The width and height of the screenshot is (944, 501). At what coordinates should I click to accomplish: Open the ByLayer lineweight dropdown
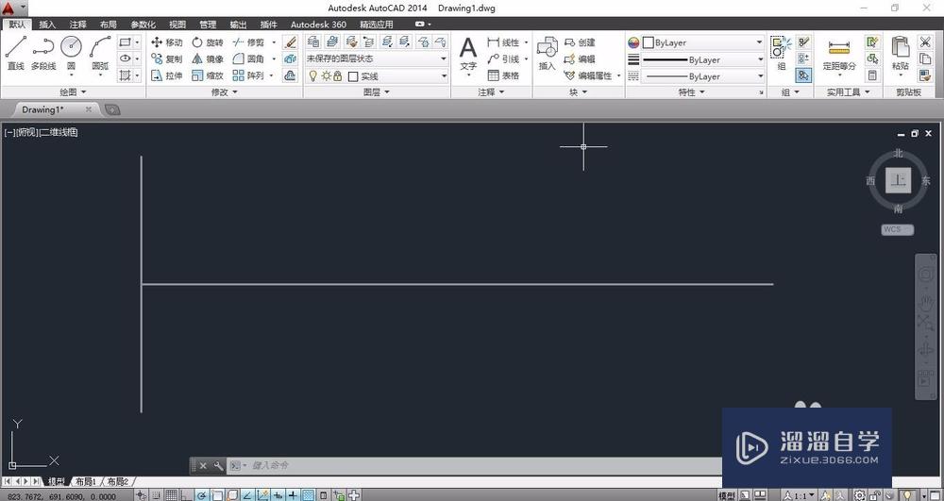coord(702,59)
